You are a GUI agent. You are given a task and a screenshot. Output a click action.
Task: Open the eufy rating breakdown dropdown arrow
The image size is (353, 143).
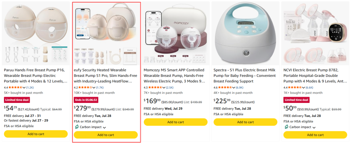pyautogui.click(x=94, y=88)
